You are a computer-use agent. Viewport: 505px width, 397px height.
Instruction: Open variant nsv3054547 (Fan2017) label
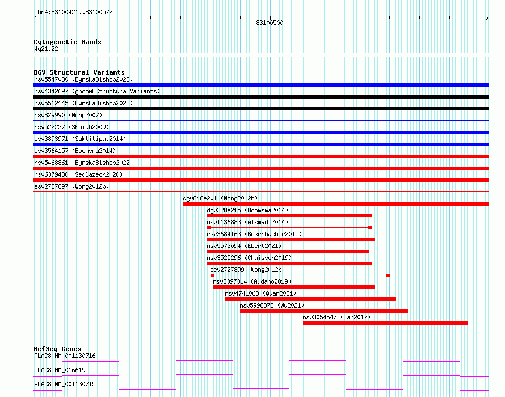[336, 317]
